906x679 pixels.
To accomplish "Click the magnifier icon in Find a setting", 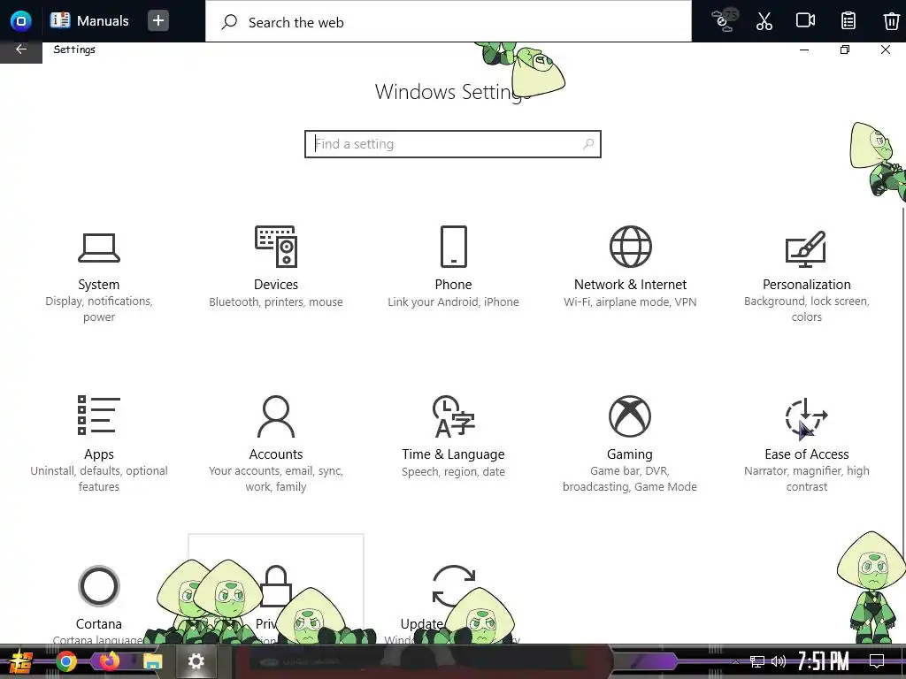I will 588,144.
